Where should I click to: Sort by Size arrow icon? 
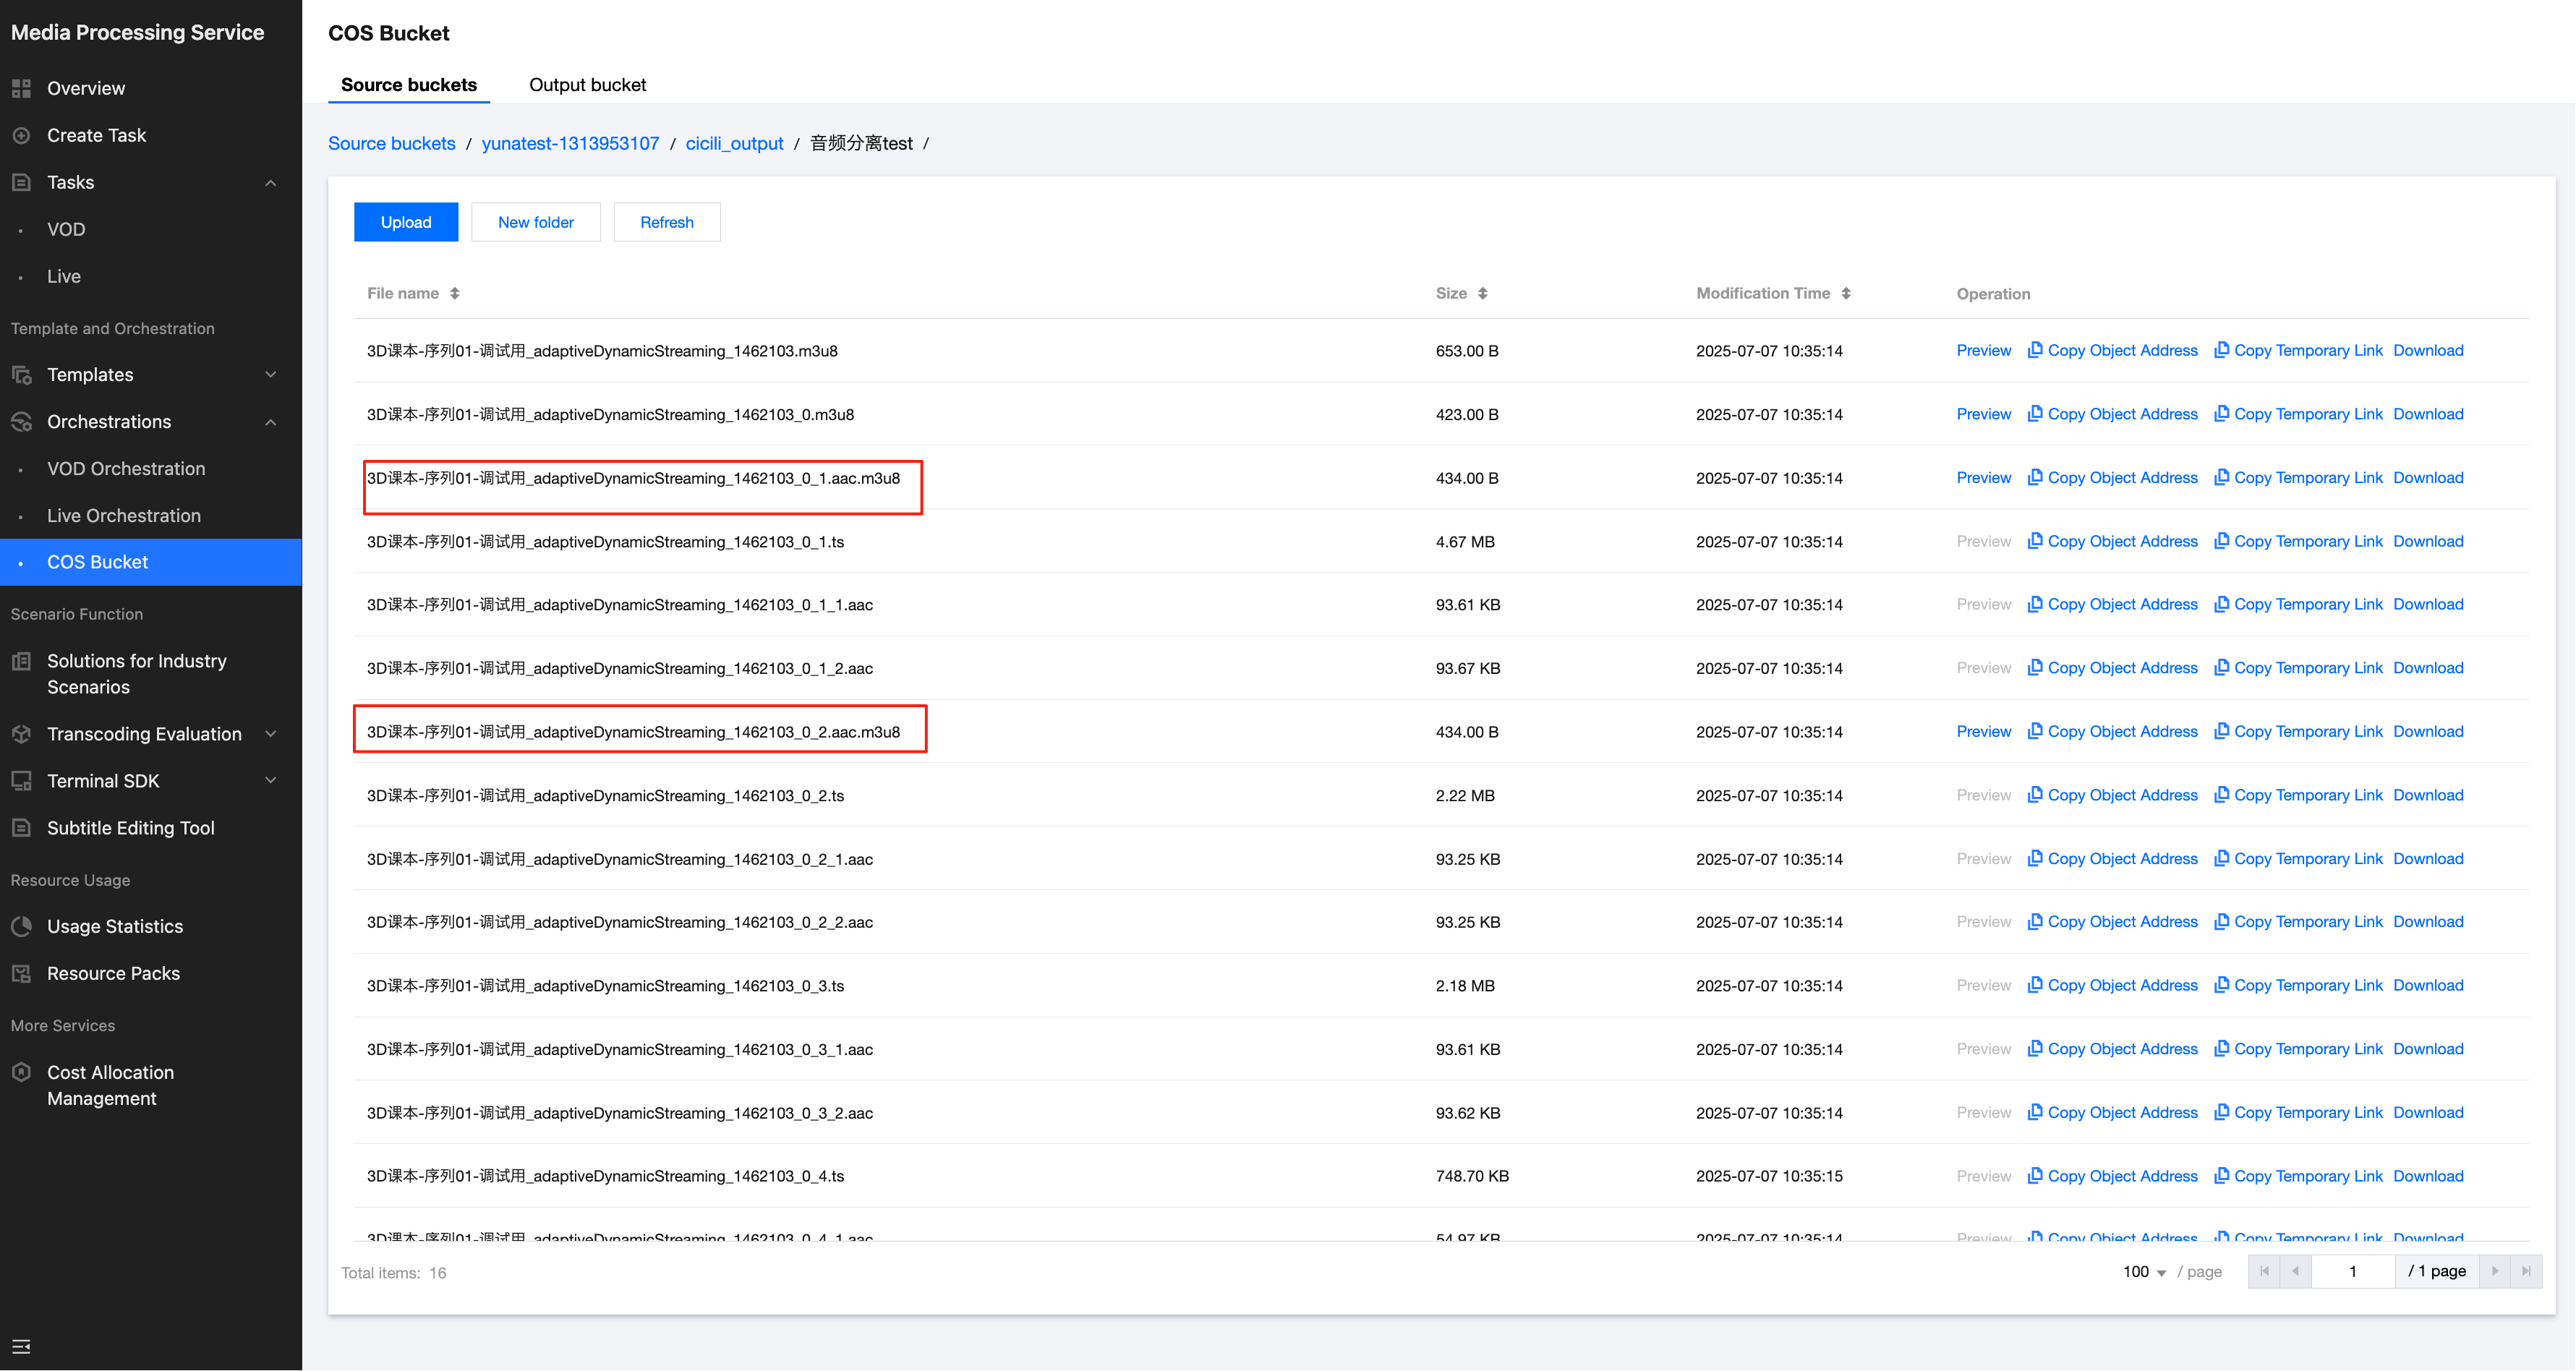[x=1483, y=294]
